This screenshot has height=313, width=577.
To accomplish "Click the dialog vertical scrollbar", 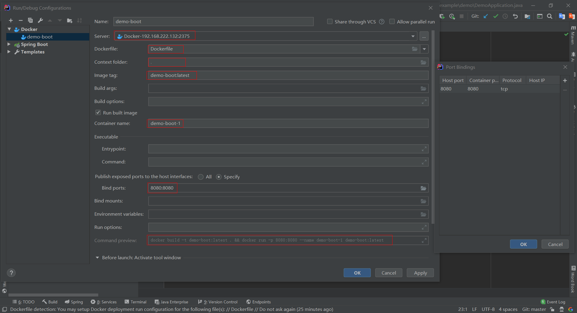I will [x=433, y=127].
